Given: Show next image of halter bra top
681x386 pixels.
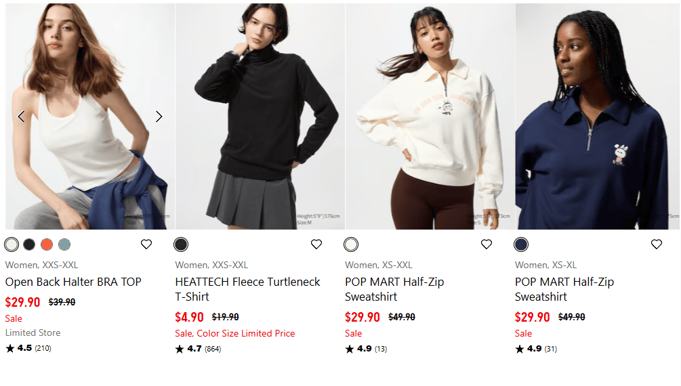Looking at the screenshot, I should pyautogui.click(x=159, y=116).
